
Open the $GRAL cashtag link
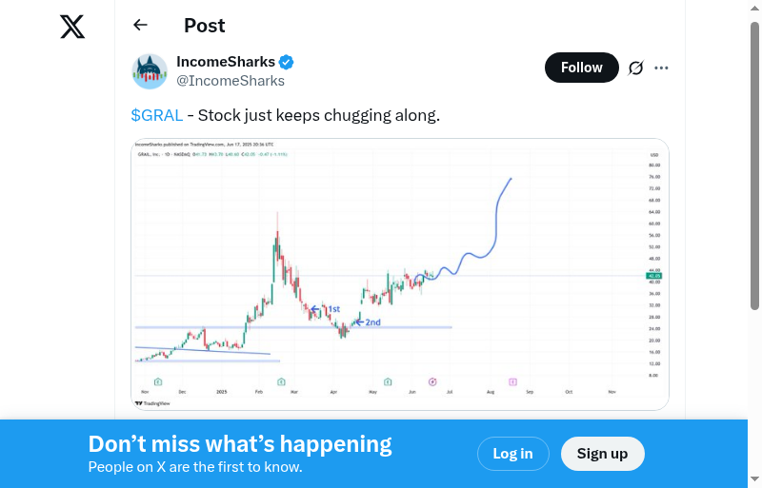157,116
